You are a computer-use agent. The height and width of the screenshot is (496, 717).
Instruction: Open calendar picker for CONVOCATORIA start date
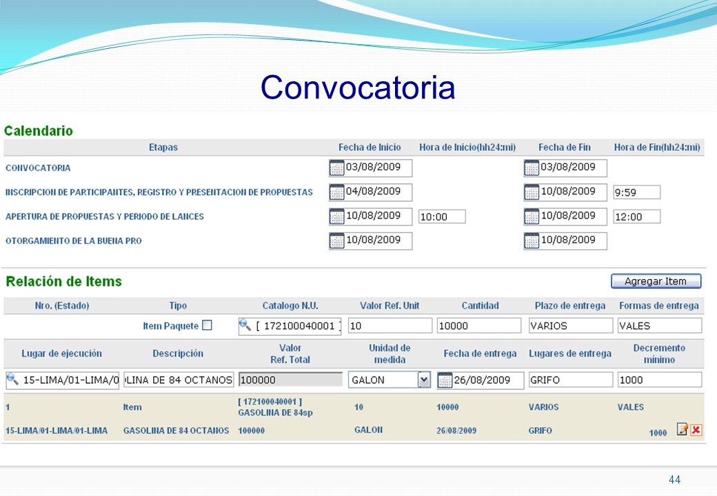click(336, 168)
